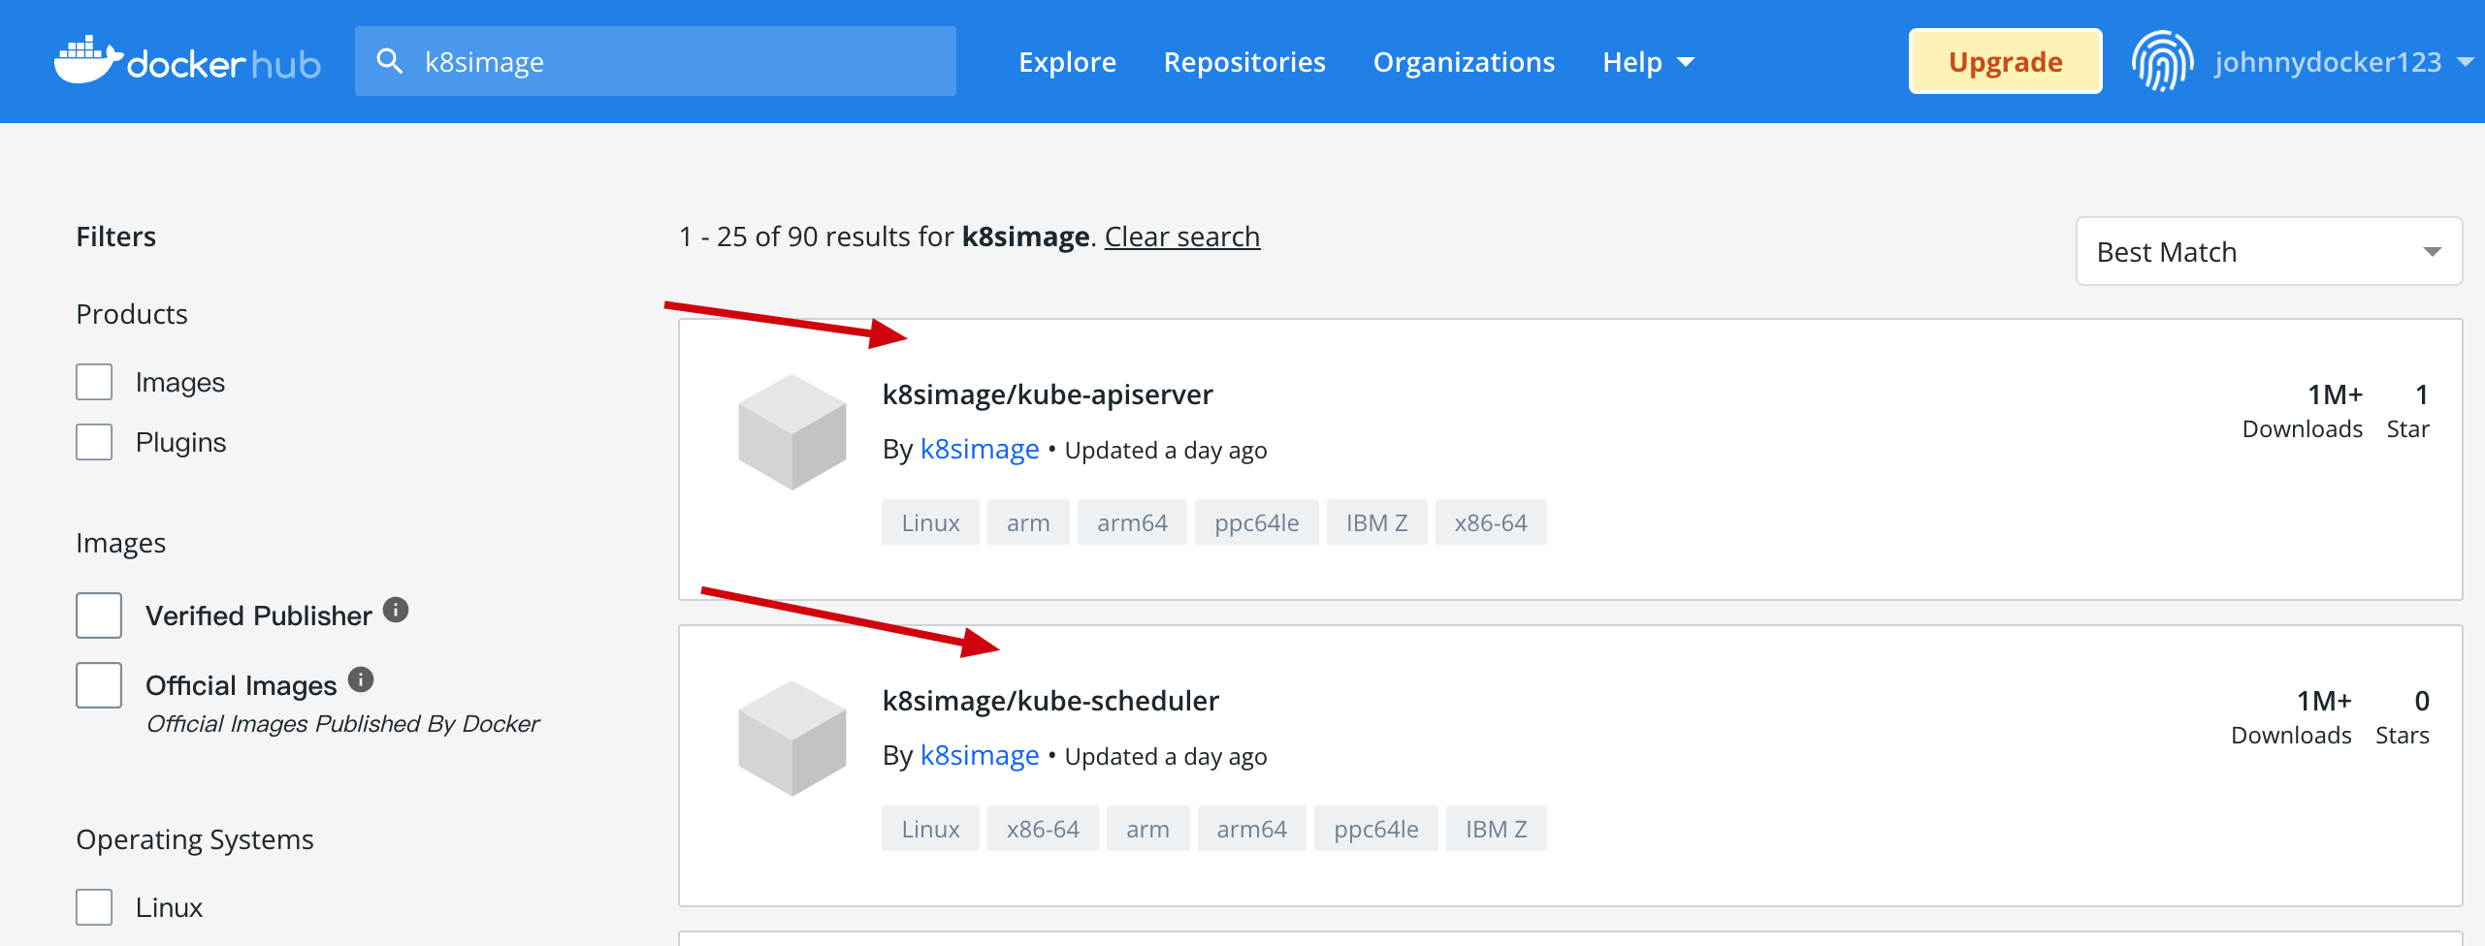Check the Plugins product filter
The height and width of the screenshot is (946, 2485).
[94, 442]
